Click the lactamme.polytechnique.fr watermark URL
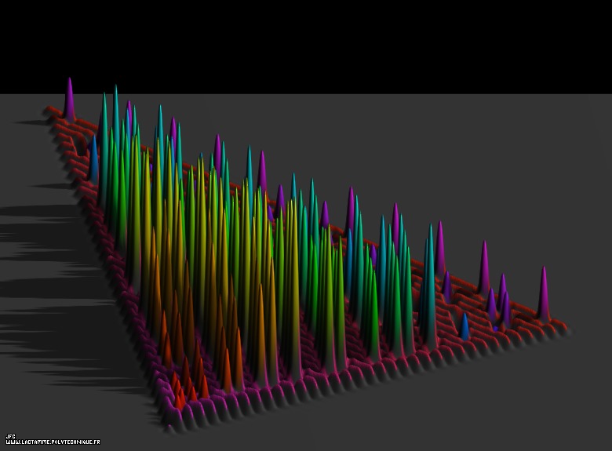 pos(53,442)
